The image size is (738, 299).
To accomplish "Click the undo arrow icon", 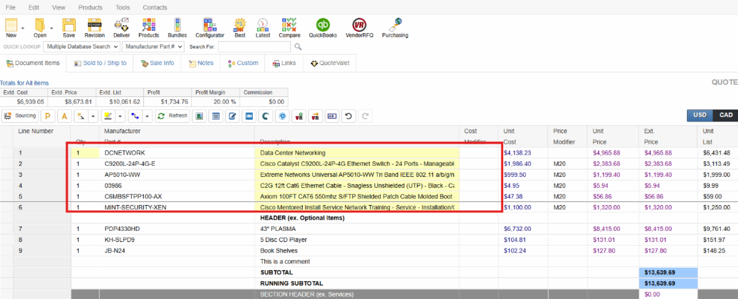I will pyautogui.click(x=349, y=116).
